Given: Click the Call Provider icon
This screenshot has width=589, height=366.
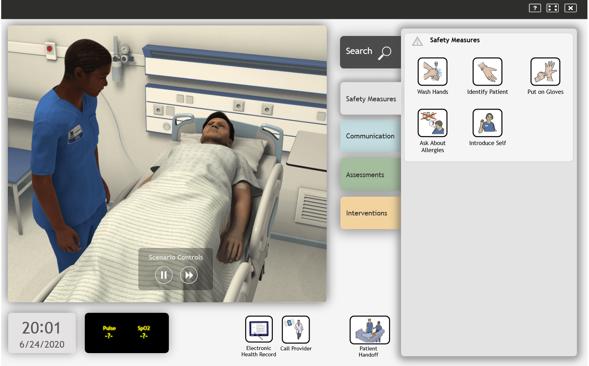Looking at the screenshot, I should coord(295,329).
